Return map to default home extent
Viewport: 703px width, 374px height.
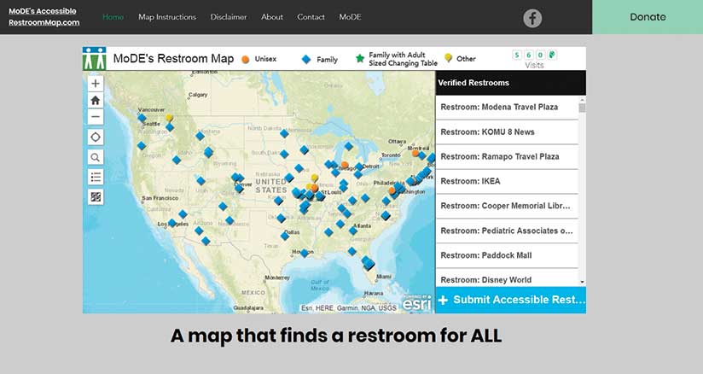click(x=95, y=100)
